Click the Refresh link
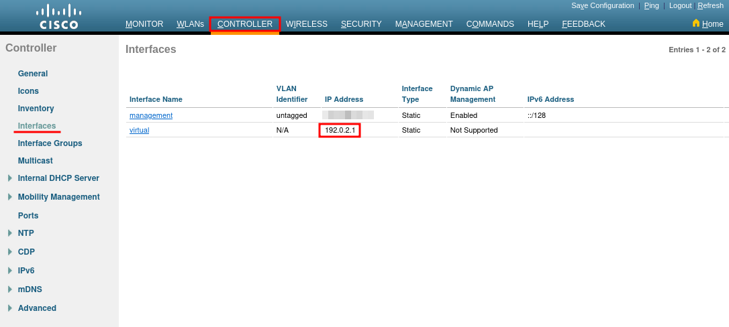 coord(710,5)
